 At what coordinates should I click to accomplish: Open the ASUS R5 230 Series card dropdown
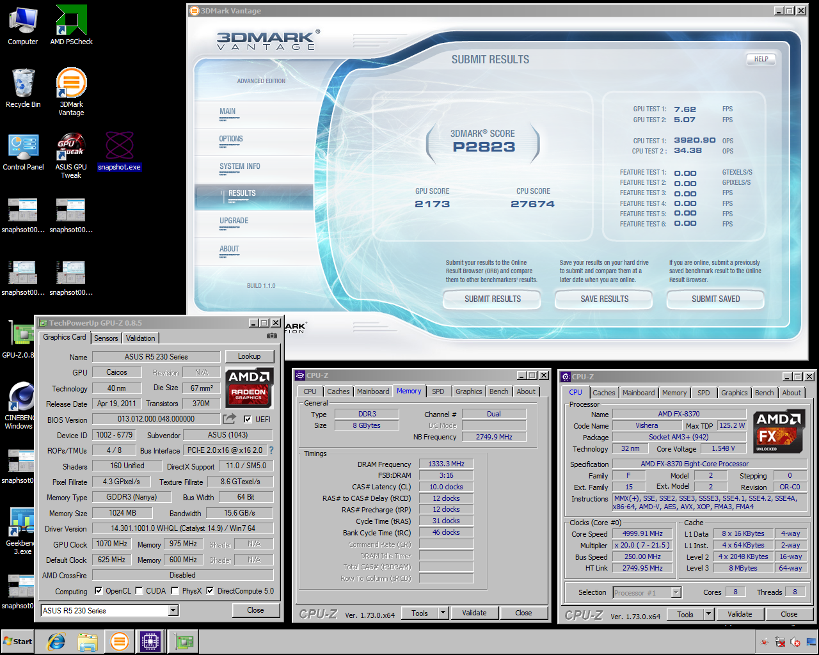(173, 611)
